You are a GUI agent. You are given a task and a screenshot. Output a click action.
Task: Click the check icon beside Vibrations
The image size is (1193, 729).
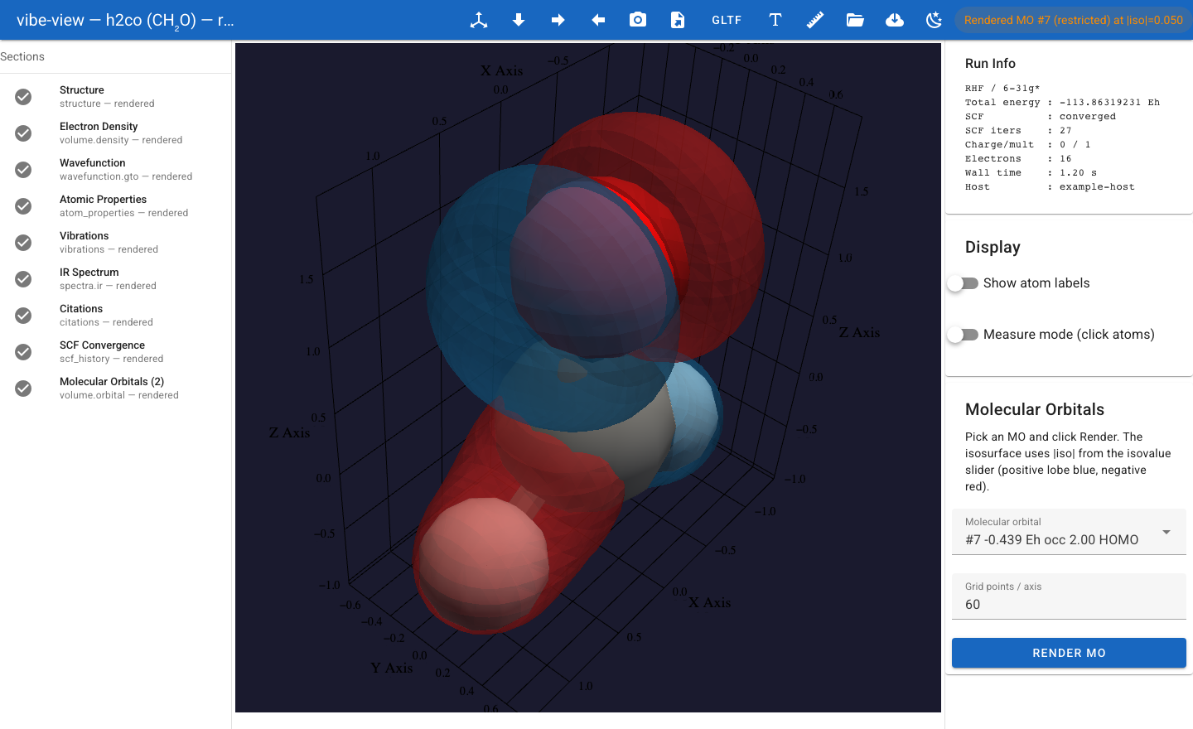tap(23, 243)
